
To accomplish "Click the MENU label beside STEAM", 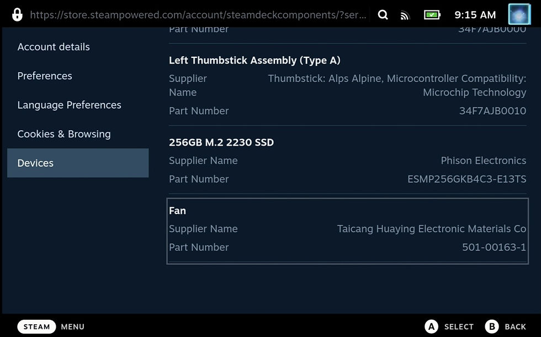I will click(72, 327).
